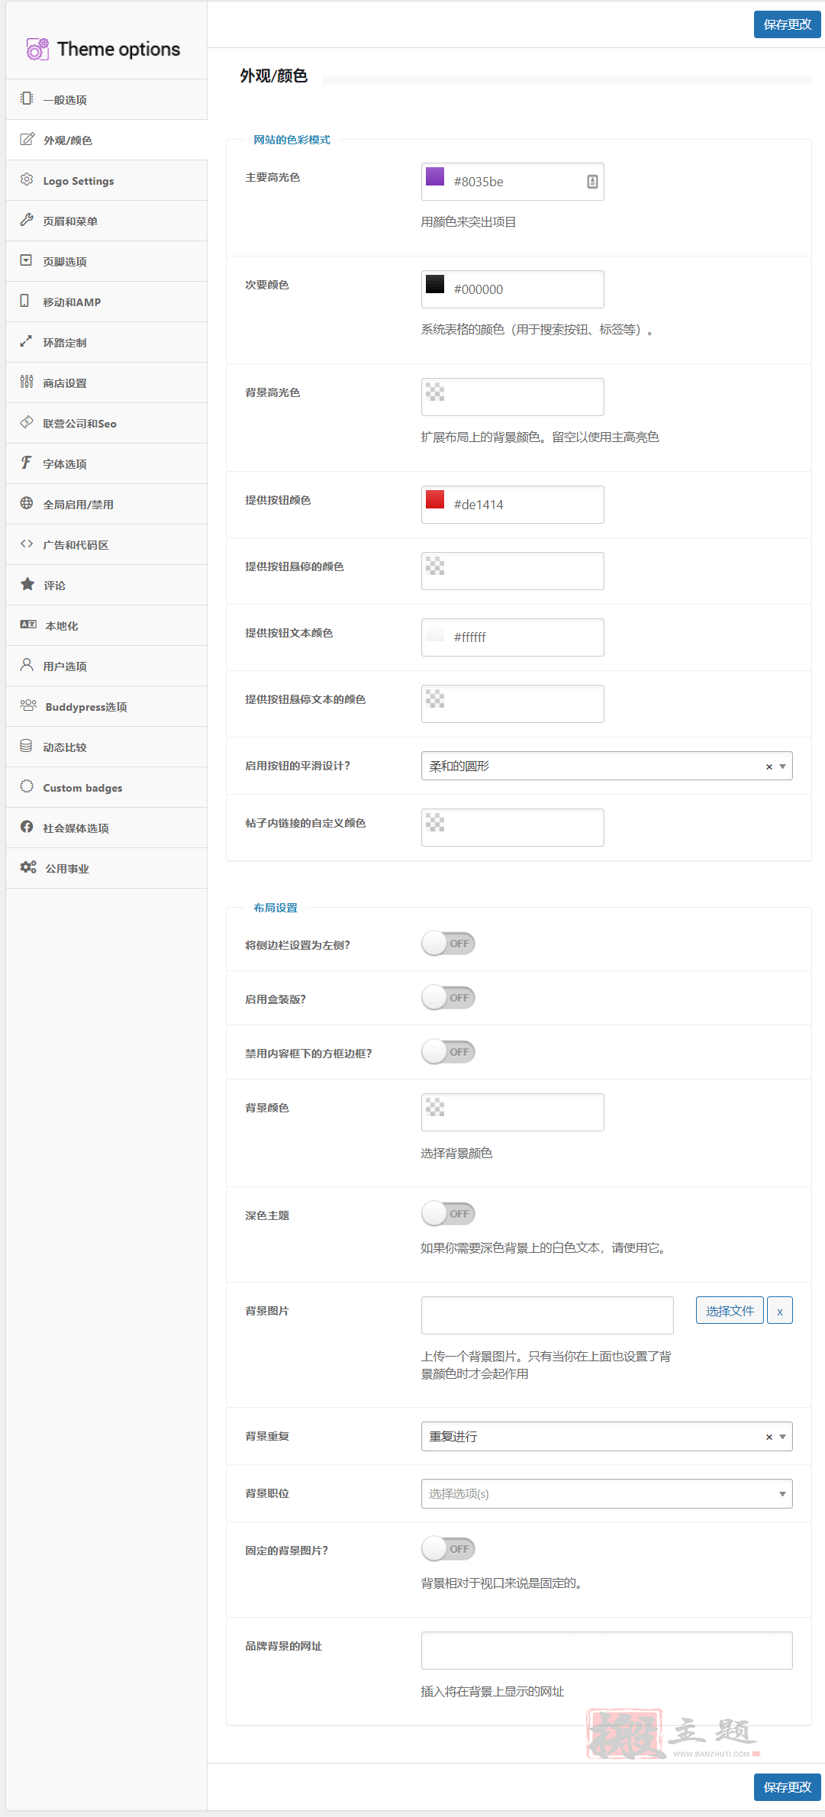
Task: Click the Buddypress选项 group icon
Action: tap(28, 705)
